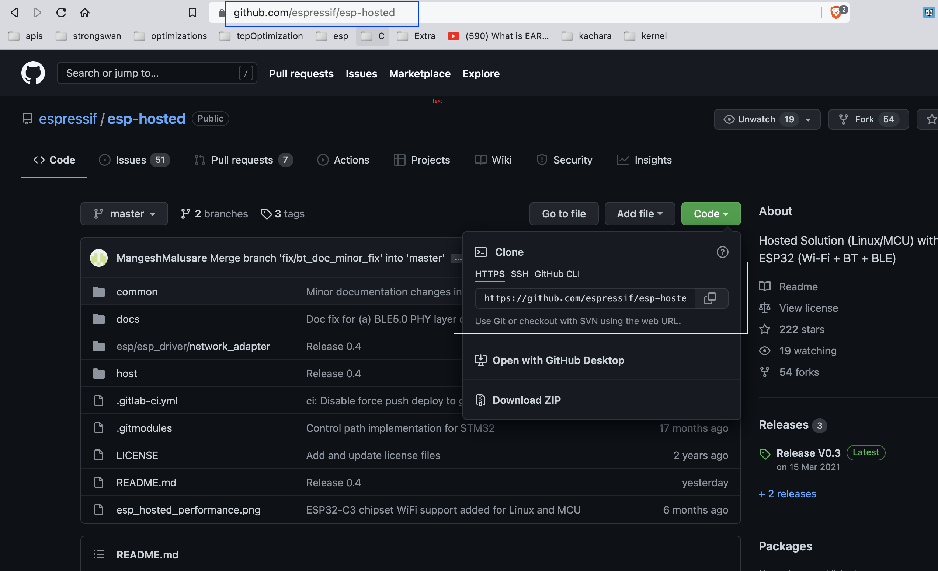Star the esp-hosted repository
Image resolution: width=938 pixels, height=571 pixels.
pos(931,119)
